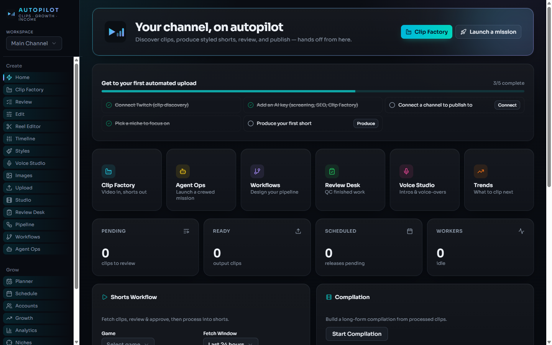Click the sidebar scroll down arrow
Screen dimensions: 552x345
click(76, 342)
